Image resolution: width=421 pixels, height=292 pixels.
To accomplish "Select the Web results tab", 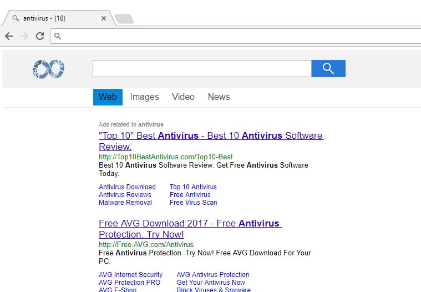I will (108, 97).
